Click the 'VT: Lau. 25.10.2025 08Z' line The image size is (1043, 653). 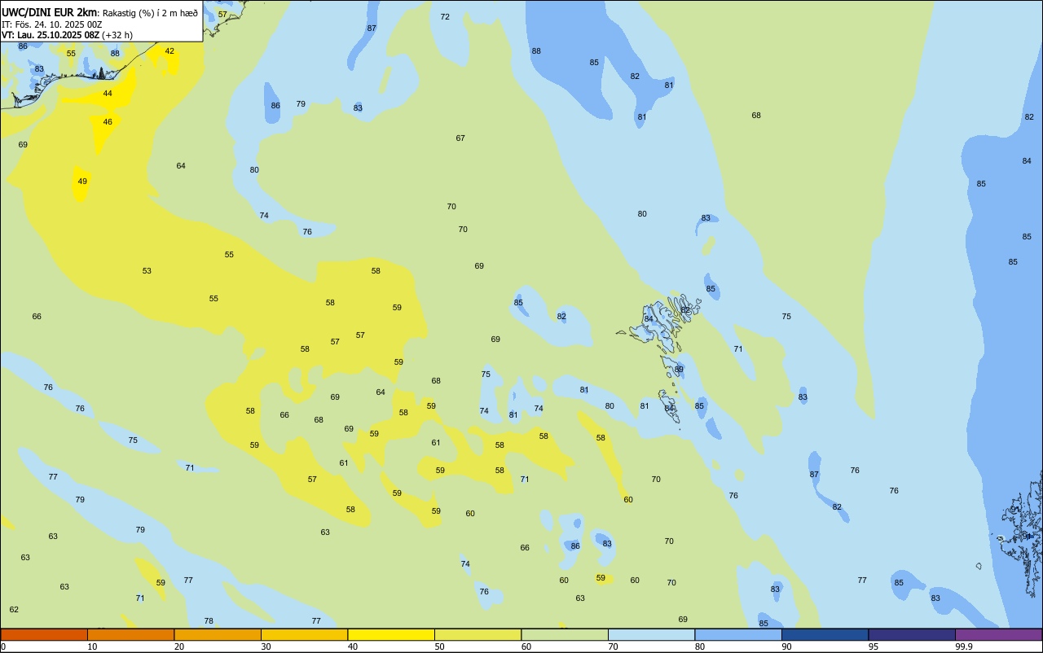pos(51,35)
